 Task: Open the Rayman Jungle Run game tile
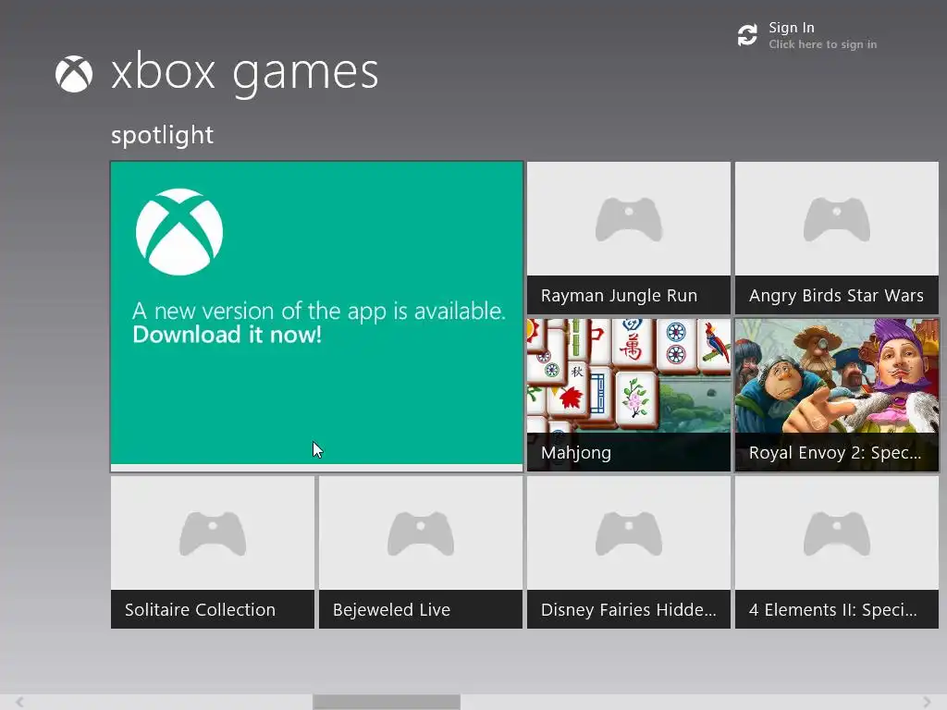pyautogui.click(x=629, y=238)
